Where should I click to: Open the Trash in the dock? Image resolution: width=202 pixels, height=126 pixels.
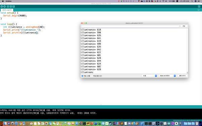(x=197, y=124)
